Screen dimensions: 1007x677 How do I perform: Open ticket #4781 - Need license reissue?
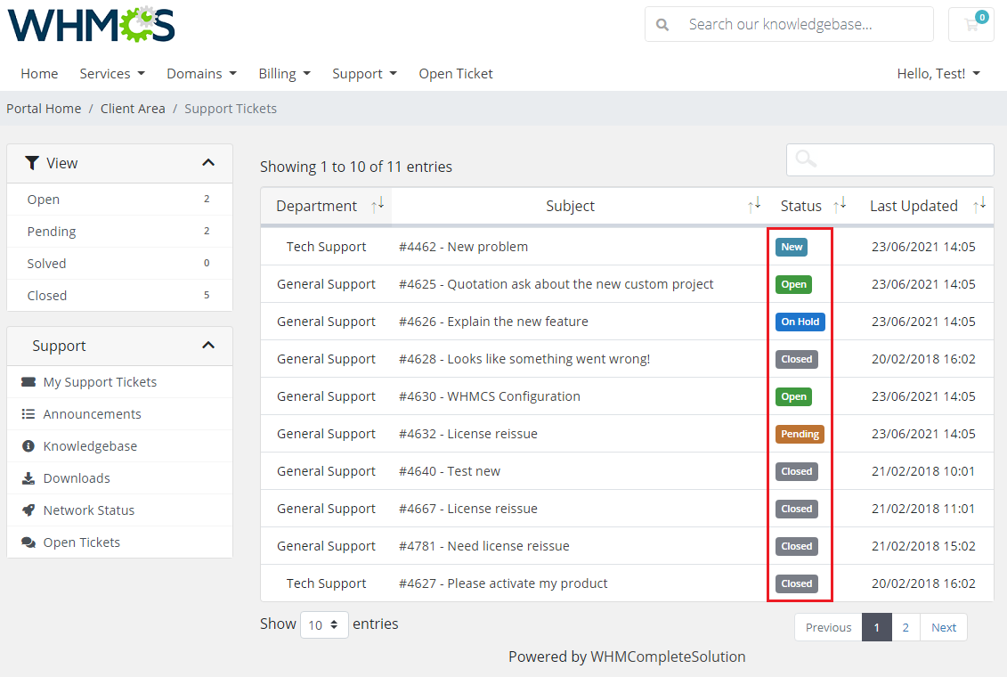(x=483, y=546)
